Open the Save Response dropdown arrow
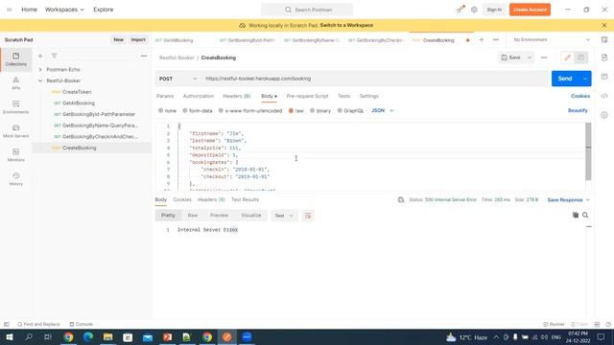The height and width of the screenshot is (345, 614). coord(588,200)
